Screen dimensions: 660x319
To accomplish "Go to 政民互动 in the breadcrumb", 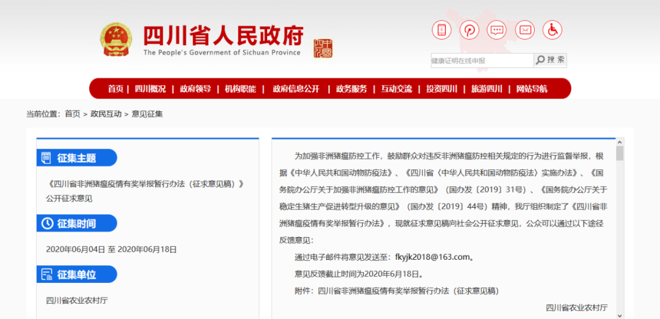I will [x=106, y=114].
